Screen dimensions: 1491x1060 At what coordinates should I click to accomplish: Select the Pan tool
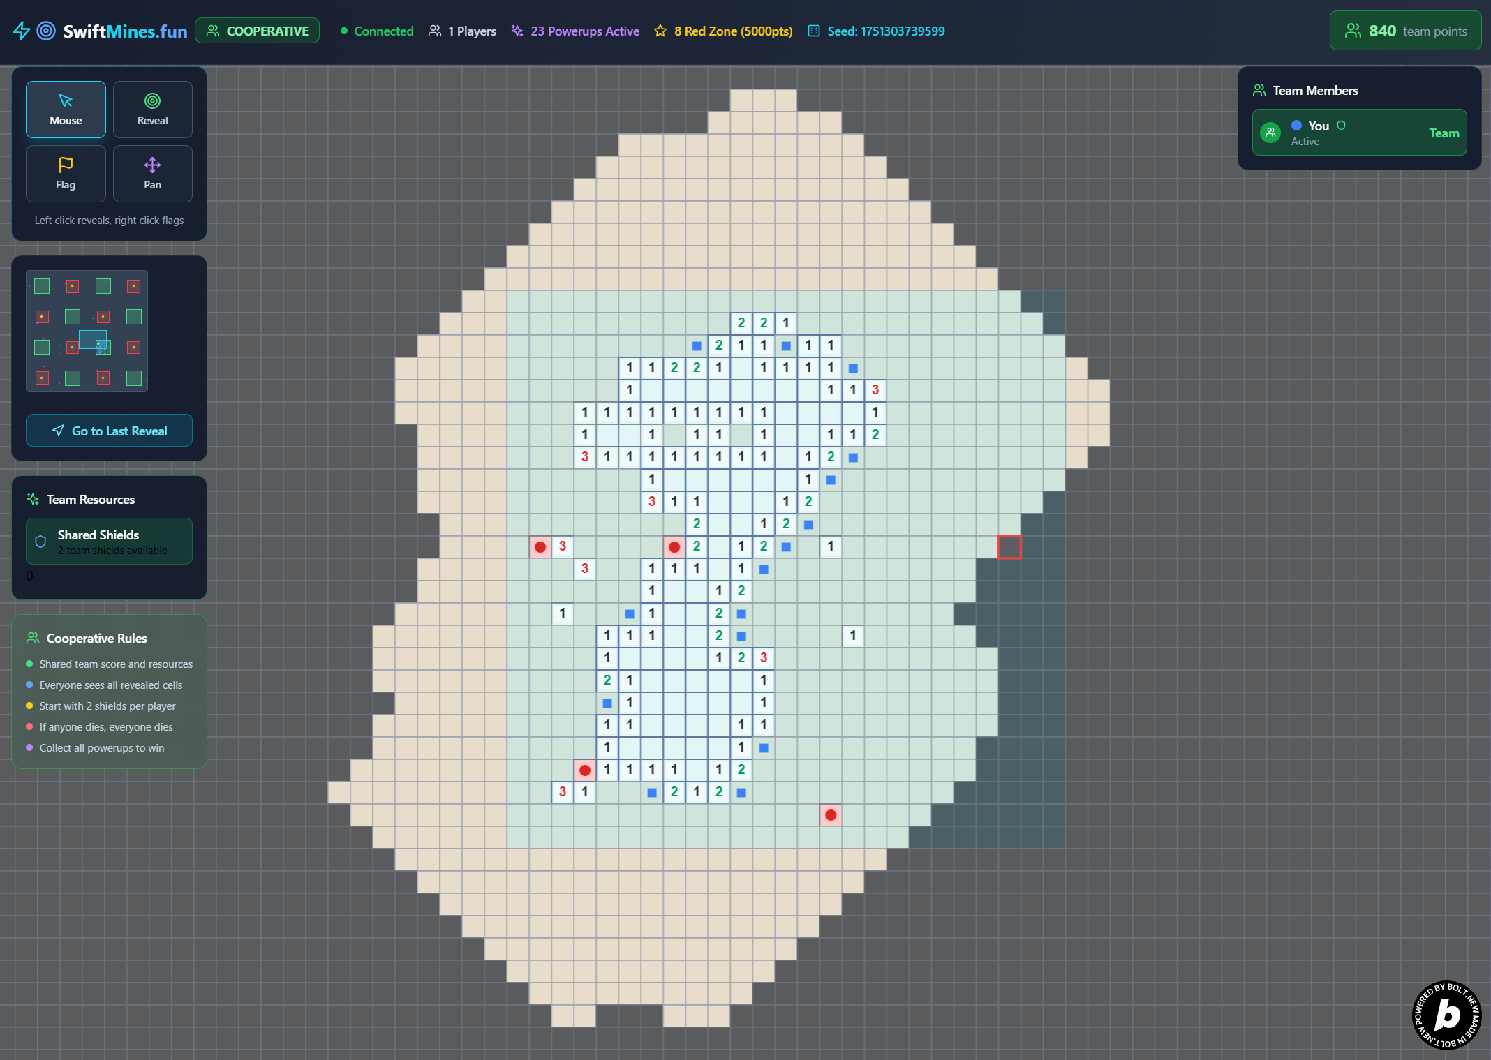pyautogui.click(x=152, y=174)
